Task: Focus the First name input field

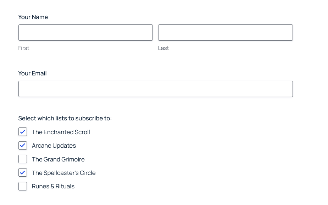Action: (85, 33)
